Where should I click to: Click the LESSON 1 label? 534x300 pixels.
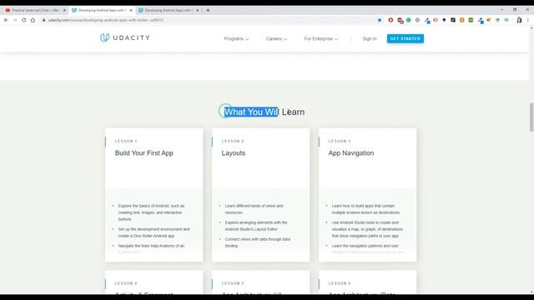click(x=126, y=141)
